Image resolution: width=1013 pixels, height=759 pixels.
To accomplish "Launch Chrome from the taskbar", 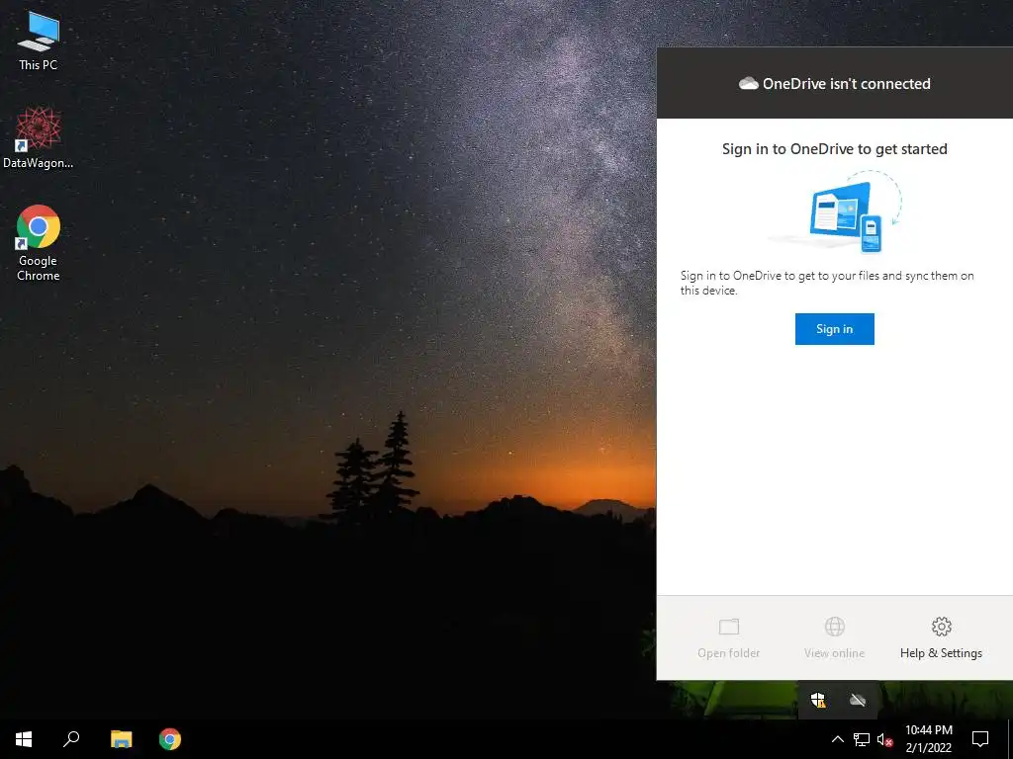I will tap(170, 739).
